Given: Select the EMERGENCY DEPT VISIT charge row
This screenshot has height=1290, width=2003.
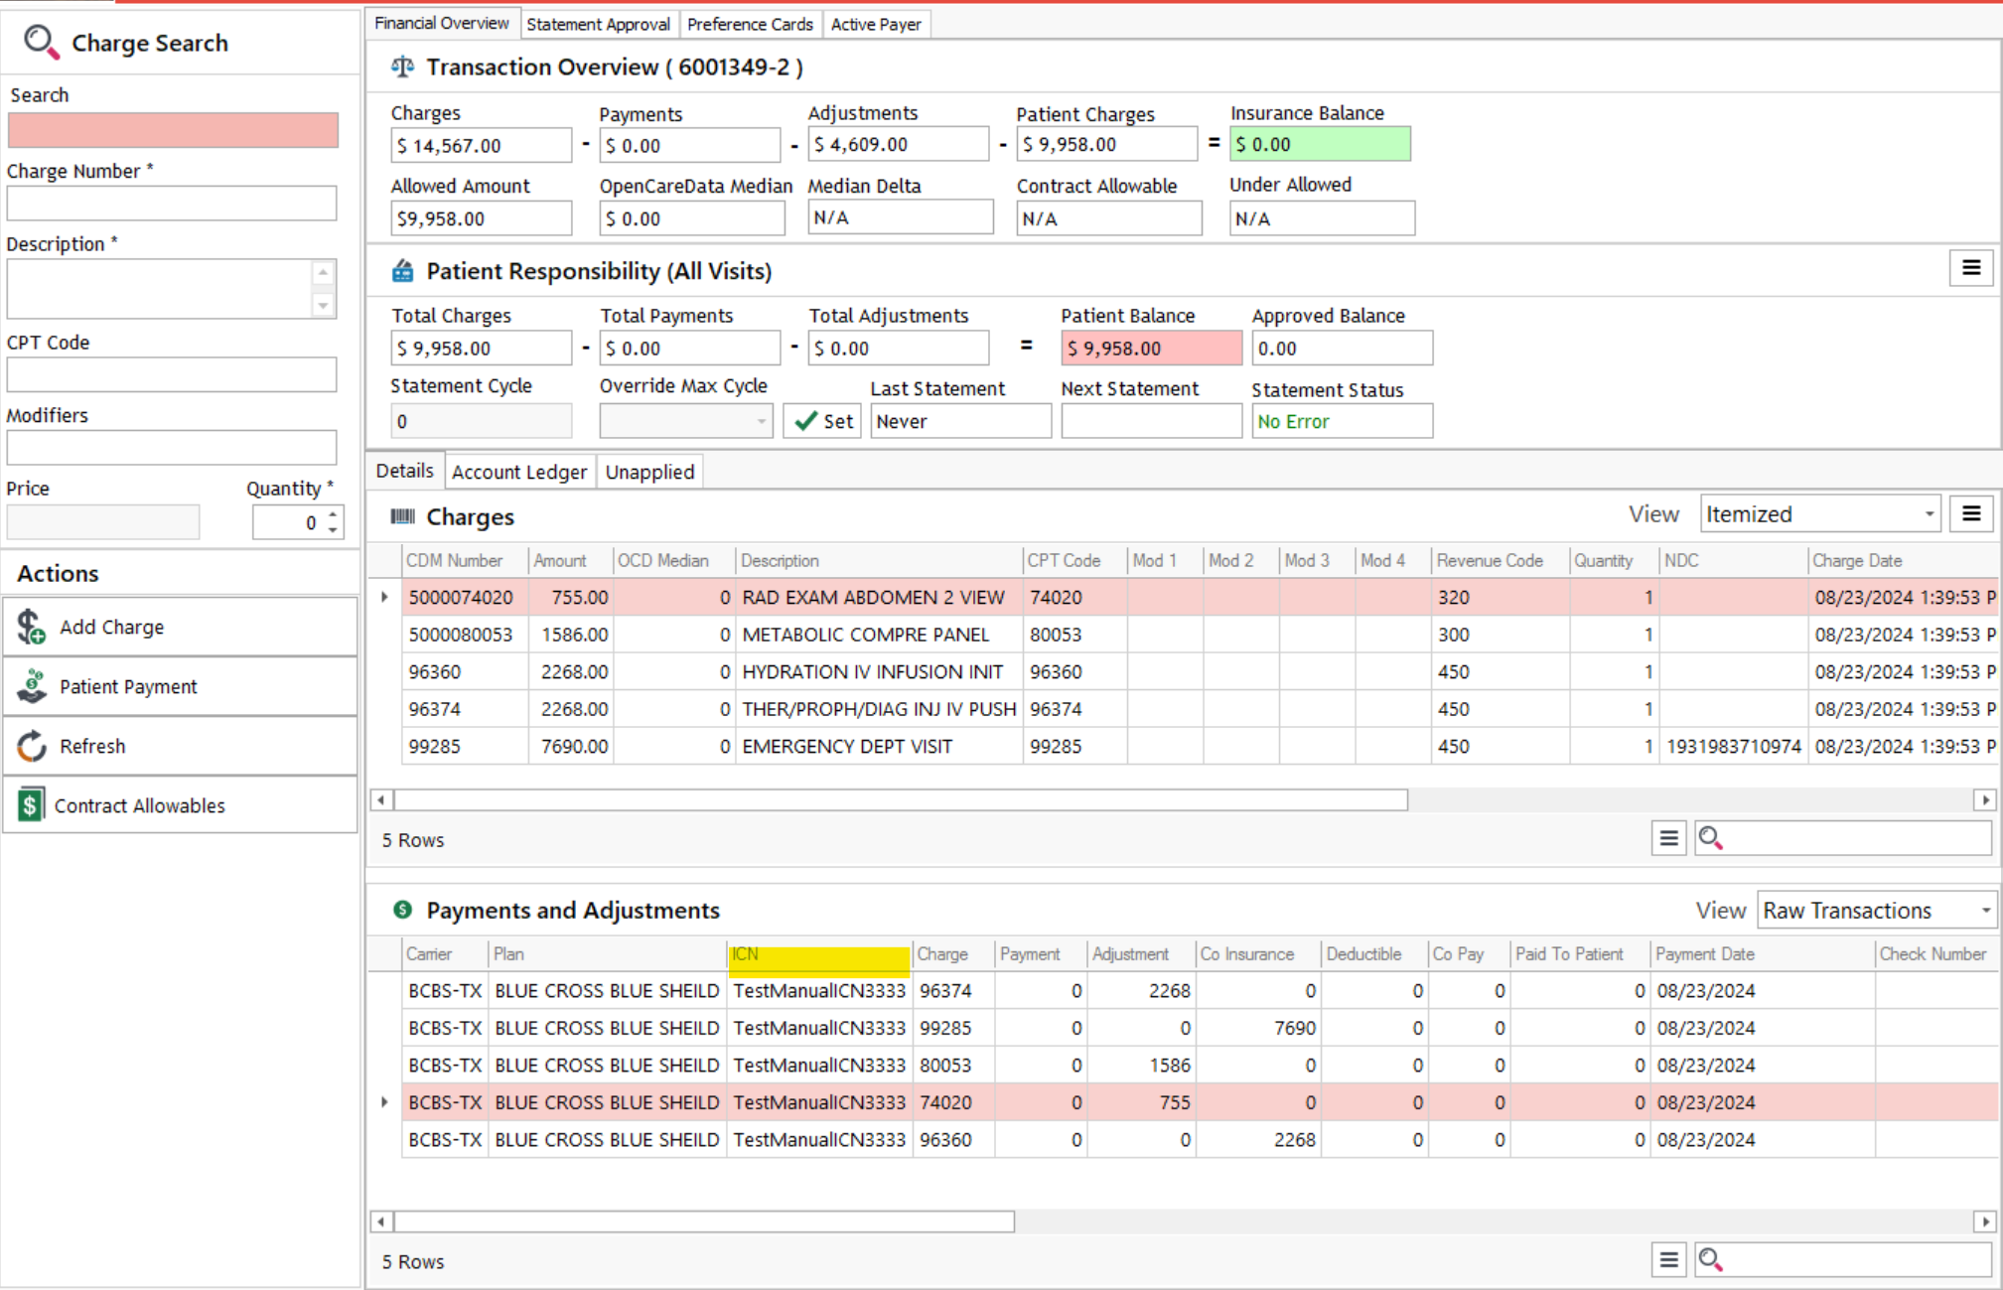Looking at the screenshot, I should point(1200,746).
